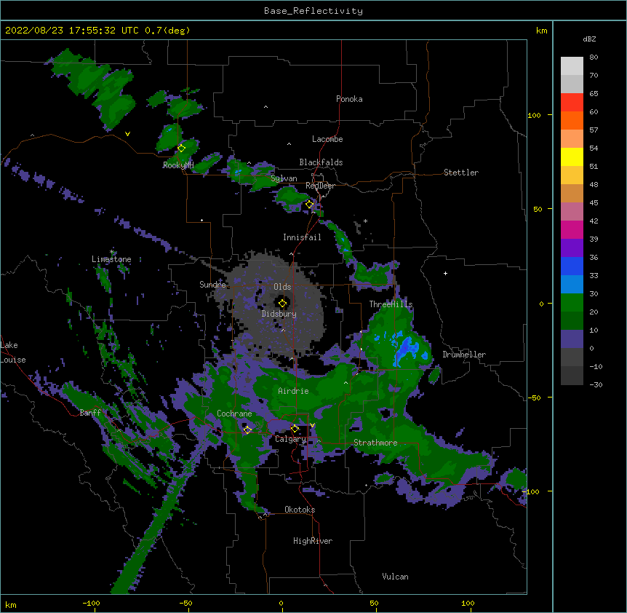The image size is (627, 613).
Task: Click the Didsbury town label
Action: 279,314
